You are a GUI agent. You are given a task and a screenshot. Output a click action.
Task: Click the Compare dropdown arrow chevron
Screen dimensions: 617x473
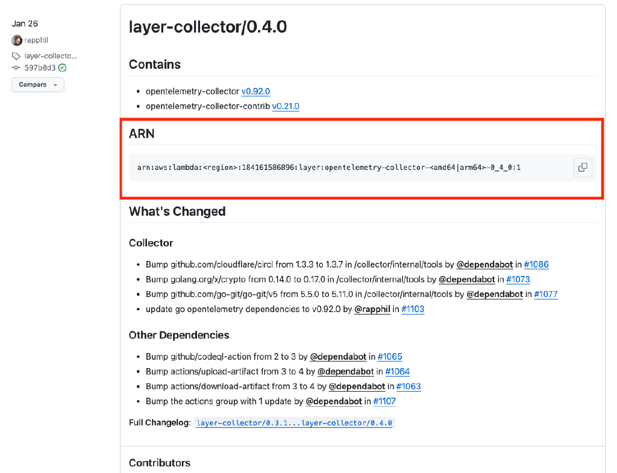pos(55,84)
